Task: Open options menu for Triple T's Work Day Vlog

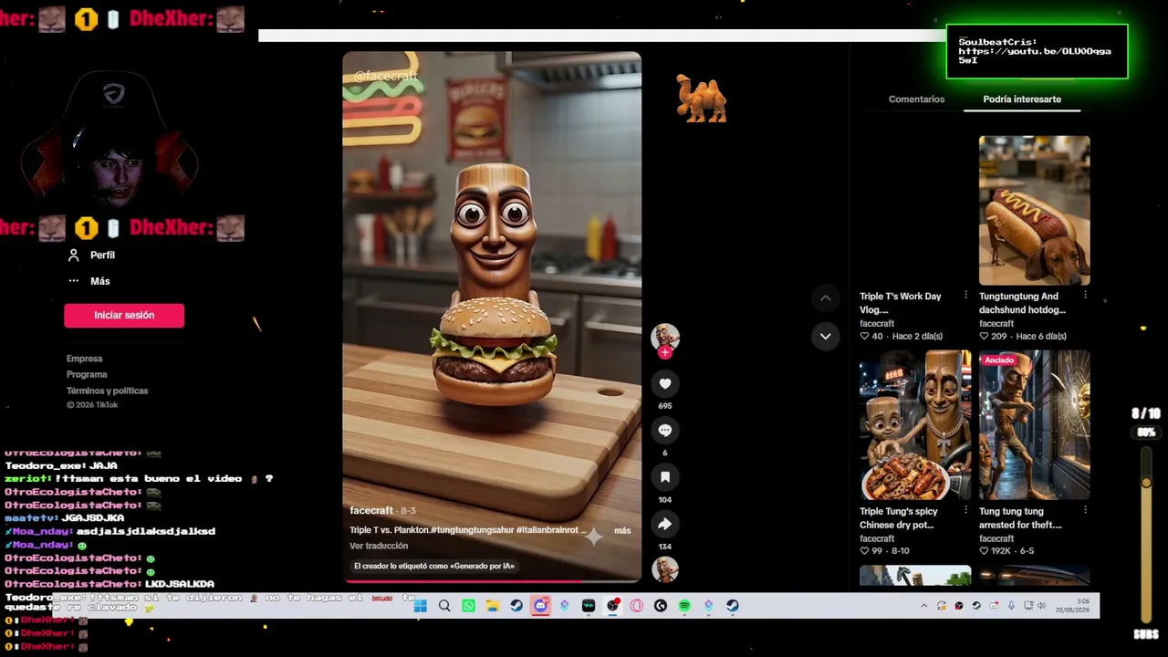Action: 965,296
